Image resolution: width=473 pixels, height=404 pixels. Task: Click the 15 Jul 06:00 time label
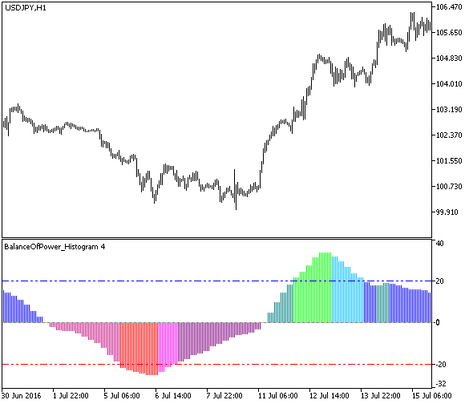pyautogui.click(x=431, y=396)
